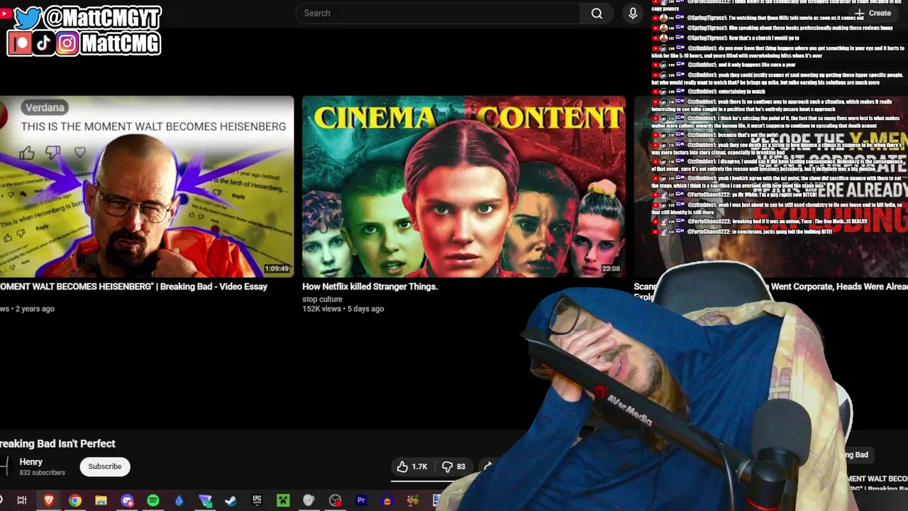The image size is (908, 511).
Task: Open Spotify from the taskbar
Action: 153,500
